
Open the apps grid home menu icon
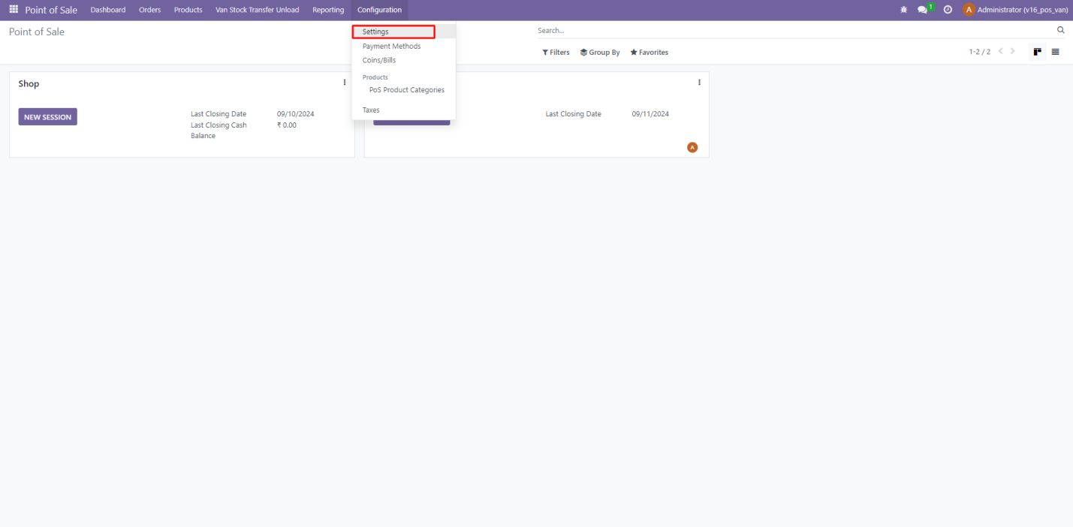pyautogui.click(x=14, y=10)
